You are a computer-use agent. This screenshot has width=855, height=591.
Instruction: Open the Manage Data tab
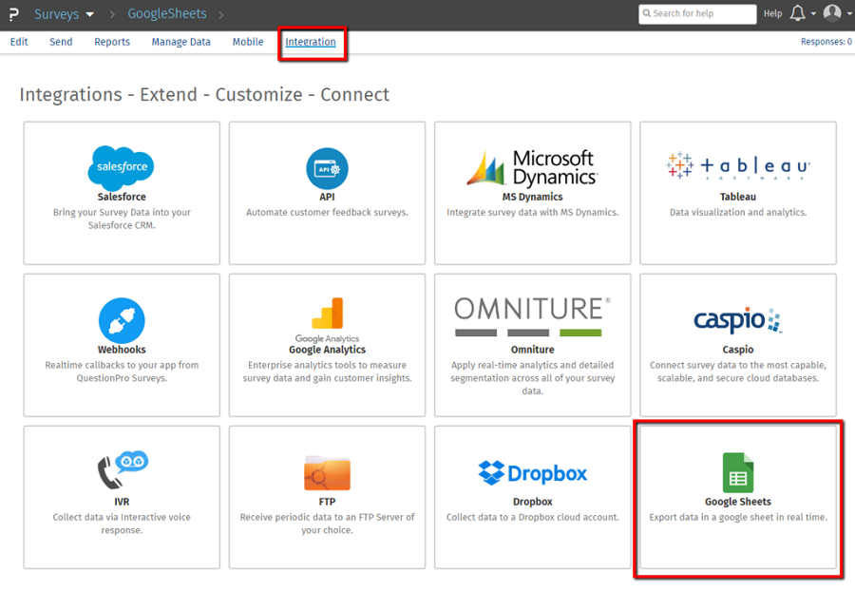(x=180, y=42)
